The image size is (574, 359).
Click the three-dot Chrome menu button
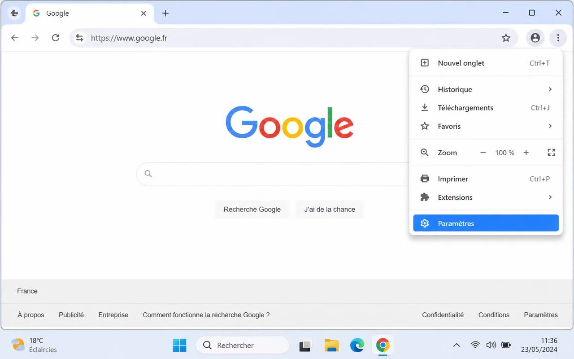pyautogui.click(x=558, y=38)
